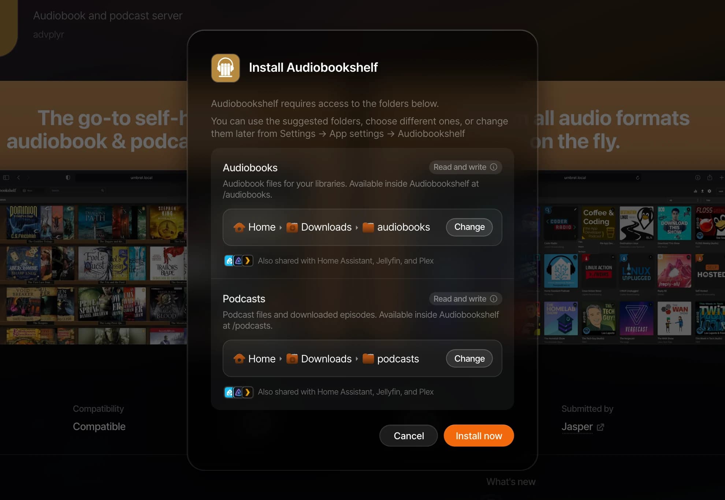Click the info icon beside Podcasts Read and write
The height and width of the screenshot is (500, 725).
coord(494,299)
